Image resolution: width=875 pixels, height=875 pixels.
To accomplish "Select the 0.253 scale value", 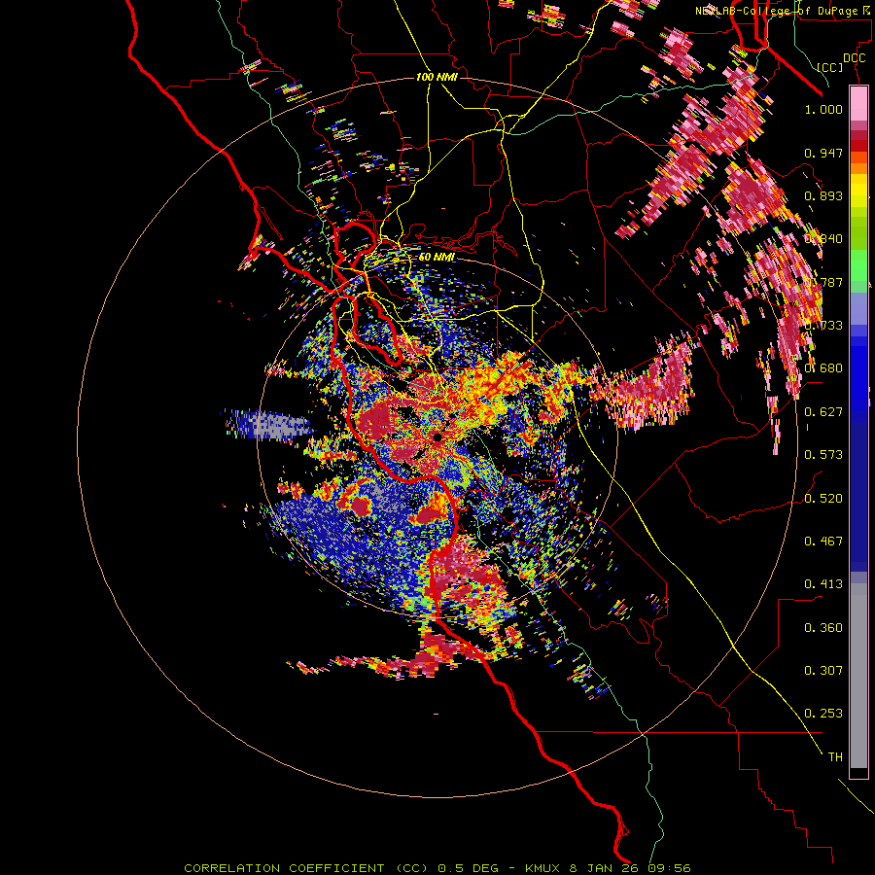I will coord(823,714).
